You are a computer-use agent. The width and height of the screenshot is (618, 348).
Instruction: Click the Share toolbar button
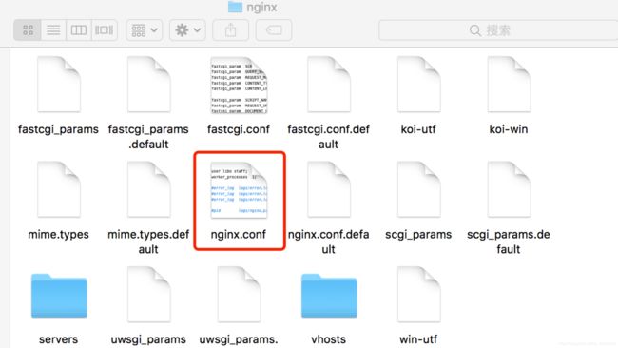pyautogui.click(x=231, y=30)
